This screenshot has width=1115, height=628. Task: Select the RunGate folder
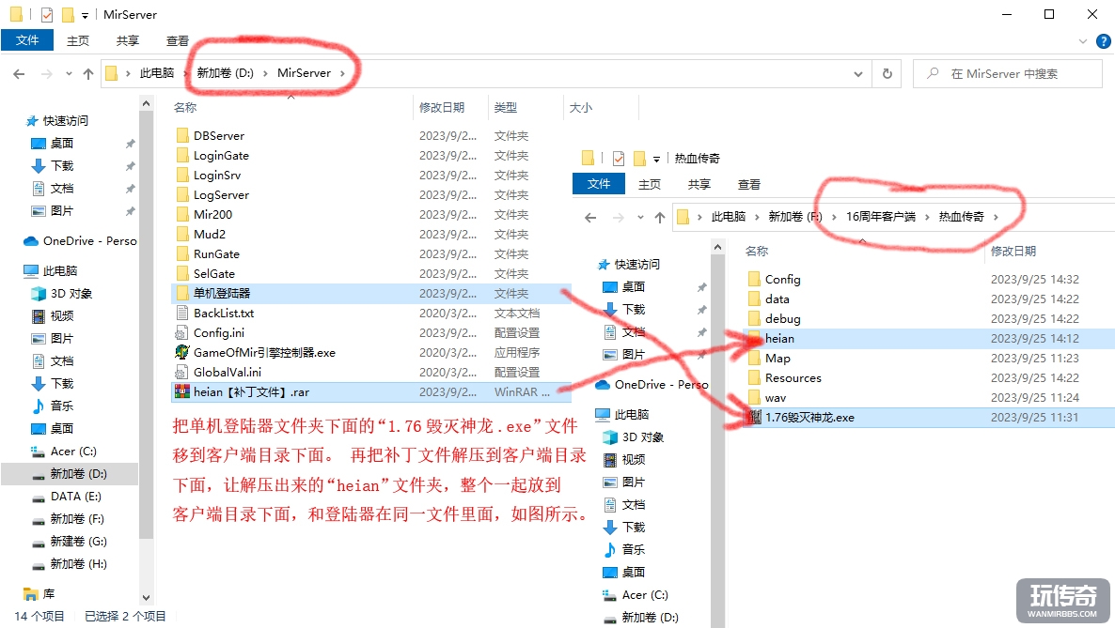pos(216,254)
